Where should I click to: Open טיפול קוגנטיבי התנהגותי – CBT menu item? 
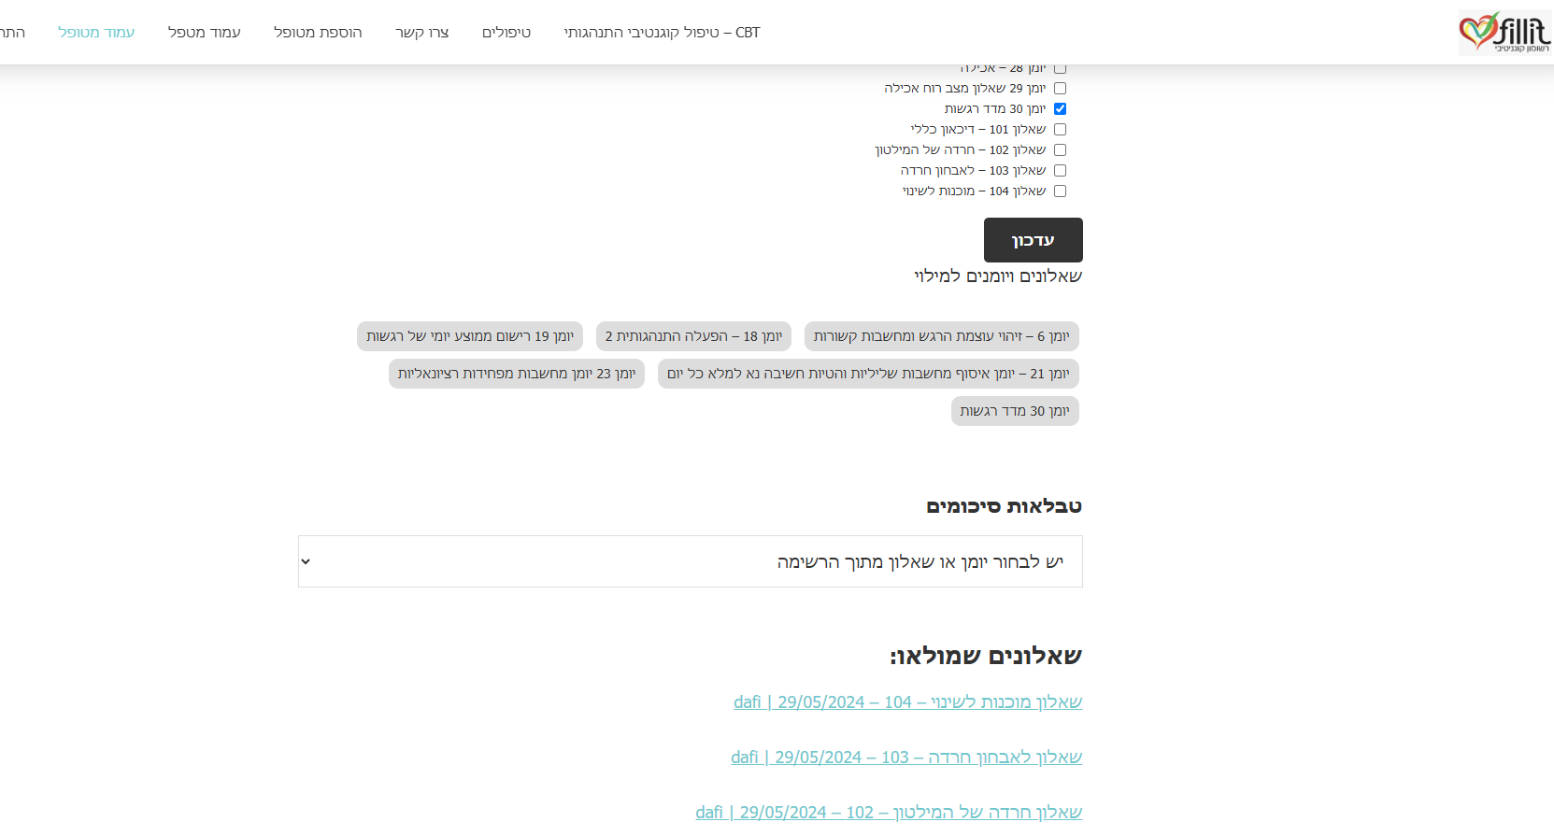(662, 33)
